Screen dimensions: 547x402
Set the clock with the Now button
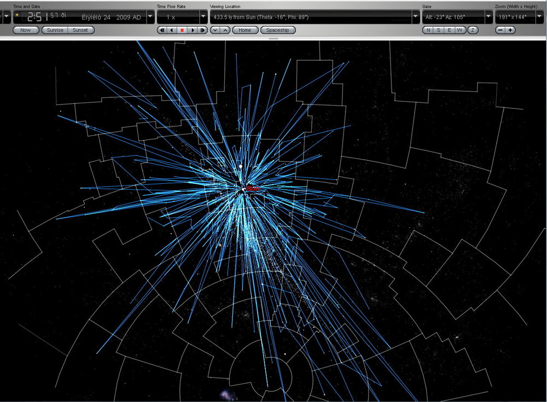[x=25, y=30]
